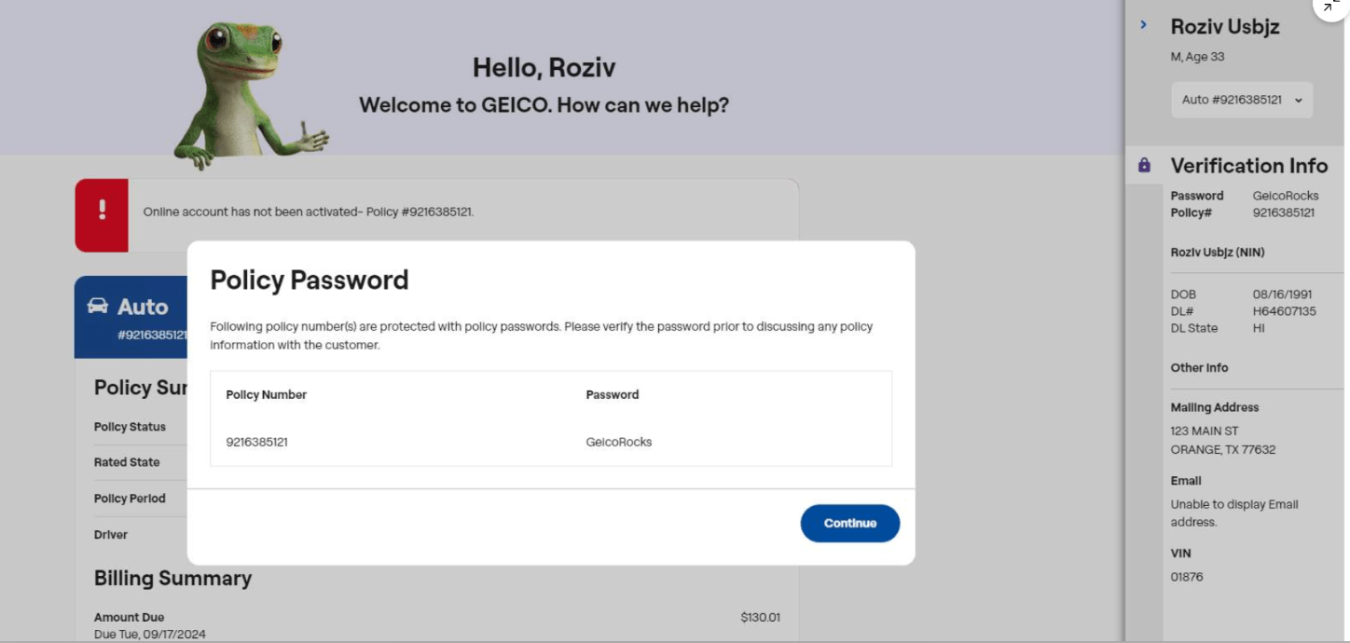Select policy number 9216385121 in dialog table
The height and width of the screenshot is (643, 1350).
[256, 442]
